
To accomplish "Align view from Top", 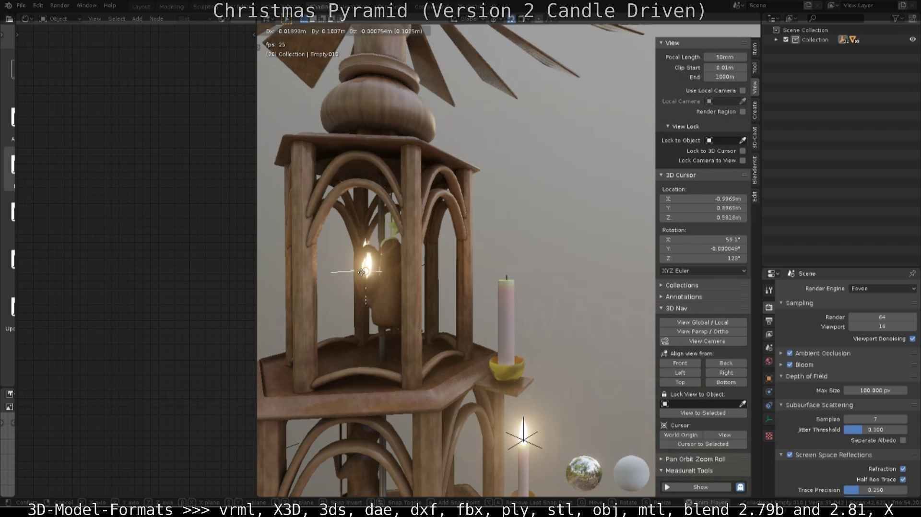I will click(x=680, y=383).
